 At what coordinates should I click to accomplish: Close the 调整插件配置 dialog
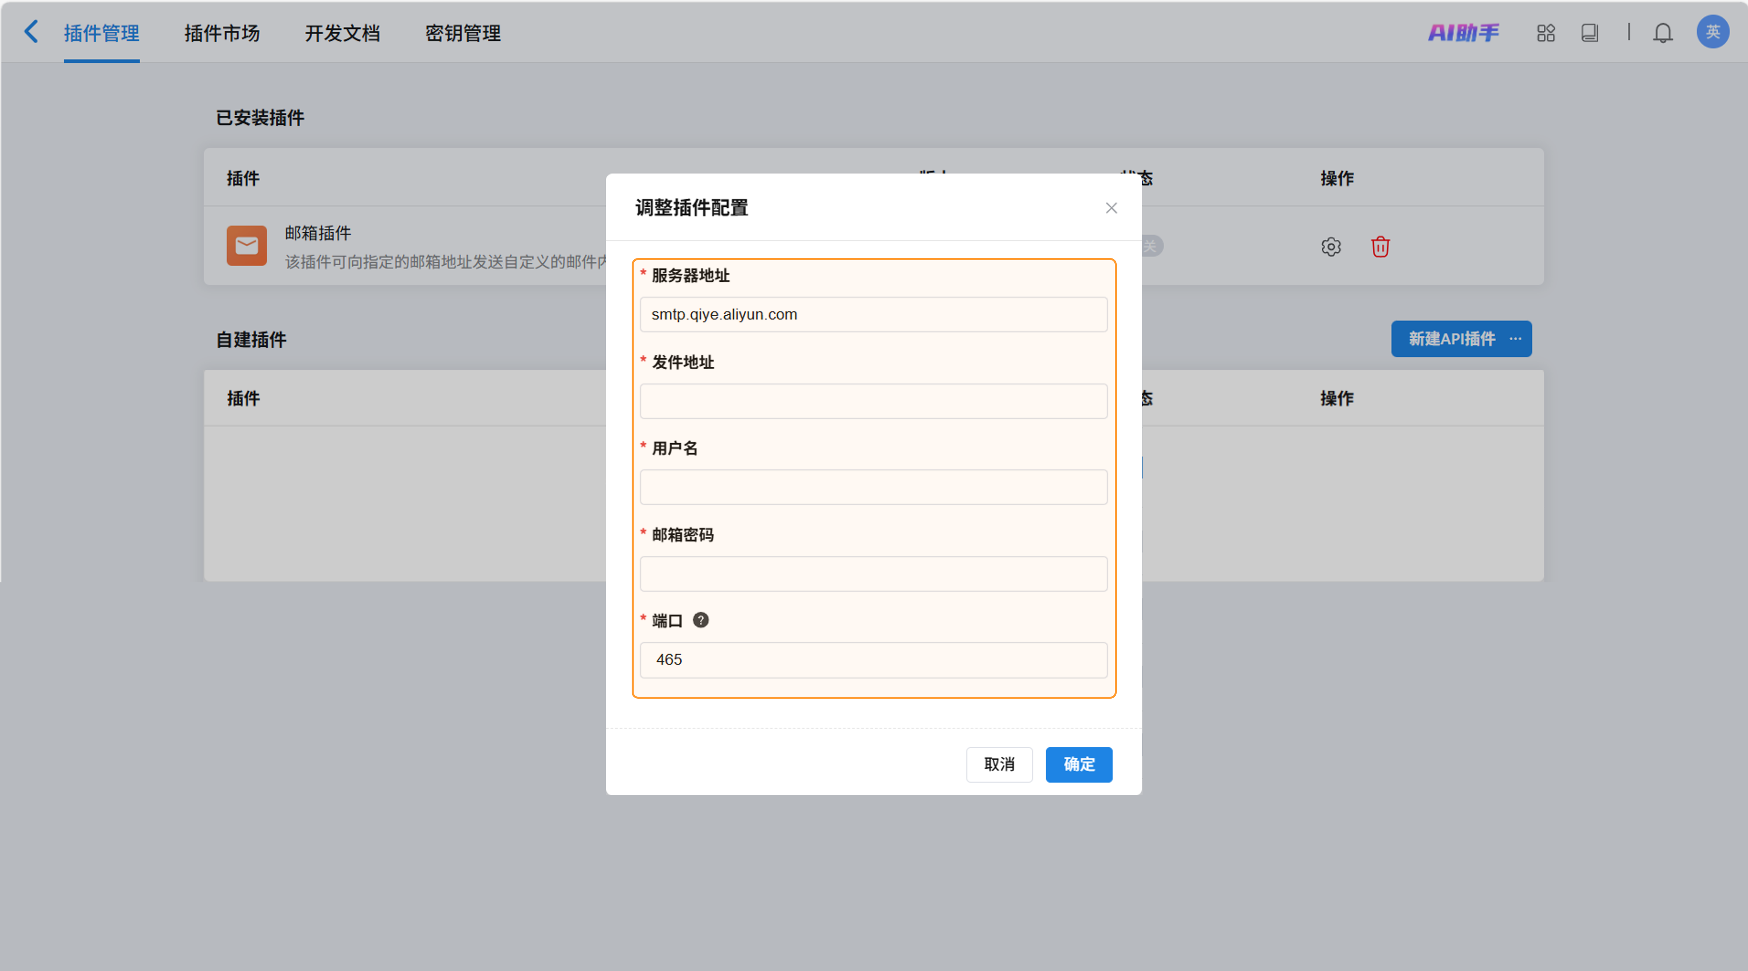pyautogui.click(x=1111, y=208)
